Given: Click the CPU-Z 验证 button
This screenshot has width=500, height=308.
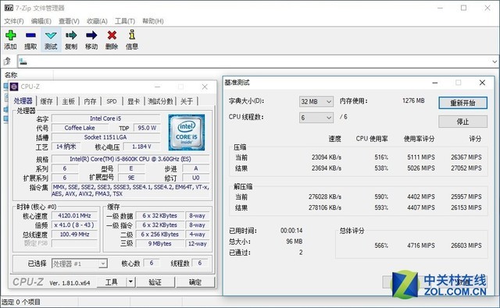Looking at the screenshot, I should [x=155, y=282].
